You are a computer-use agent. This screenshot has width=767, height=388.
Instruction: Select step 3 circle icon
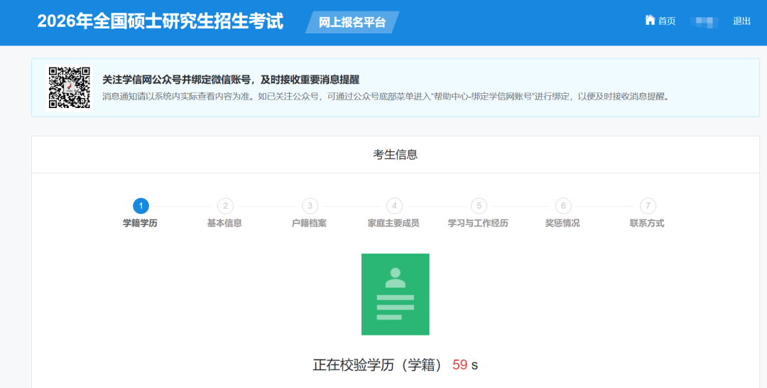point(310,206)
